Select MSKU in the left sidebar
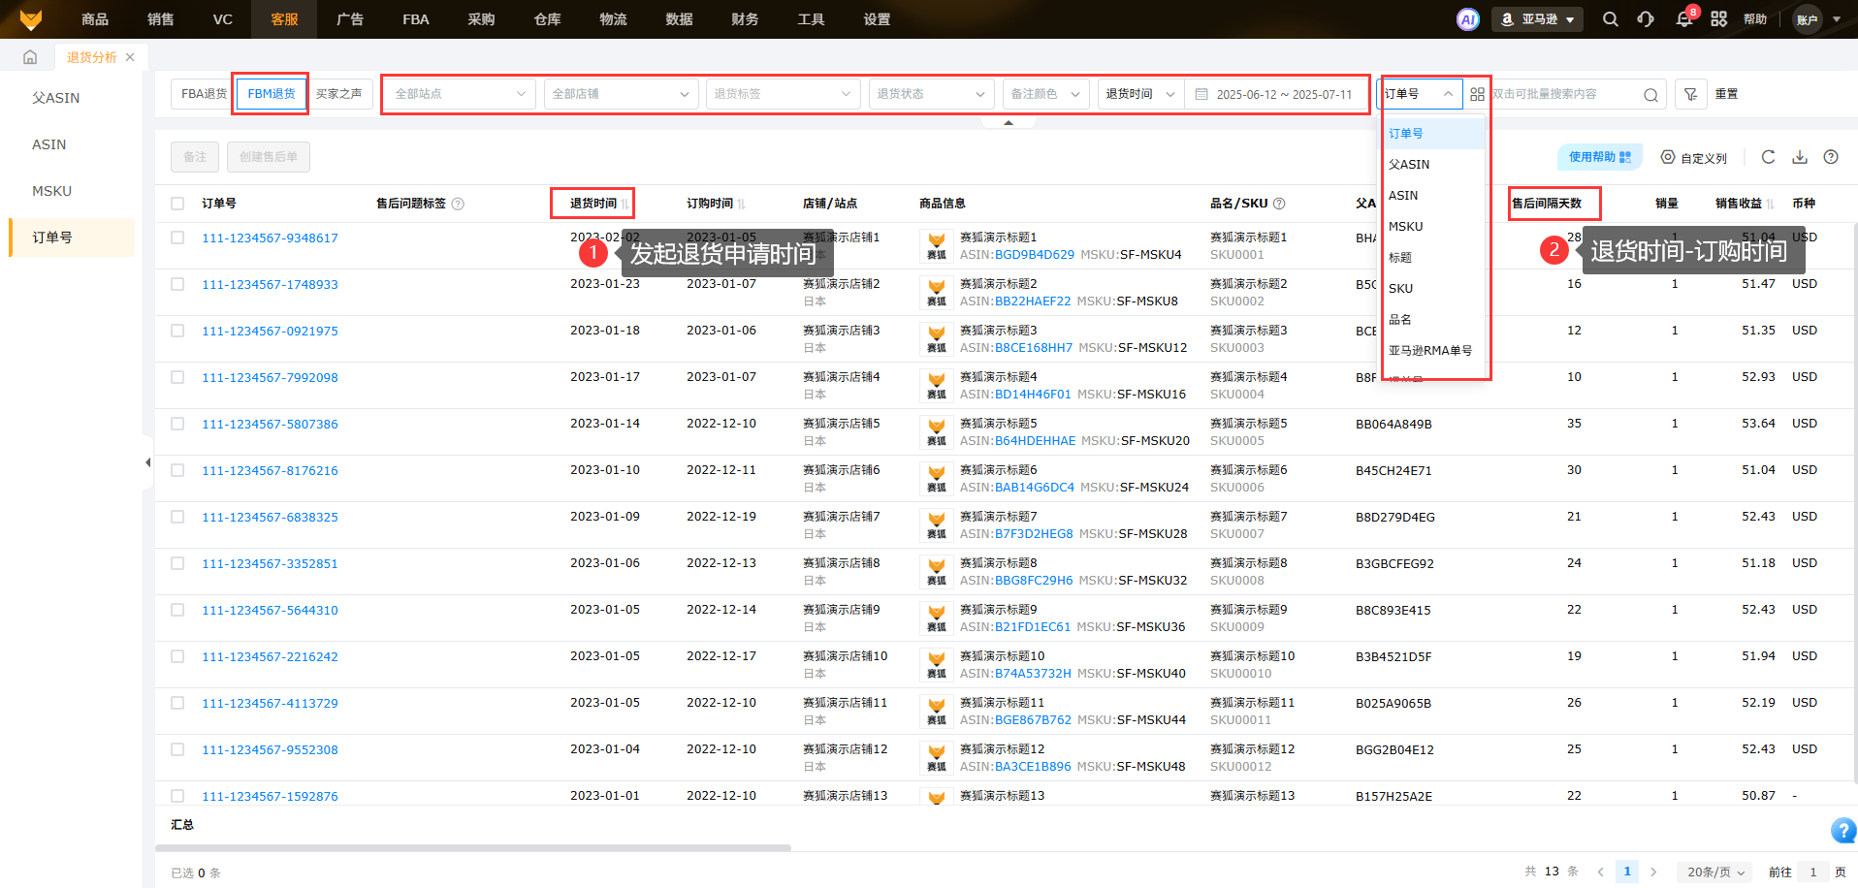The width and height of the screenshot is (1858, 888). [x=52, y=191]
